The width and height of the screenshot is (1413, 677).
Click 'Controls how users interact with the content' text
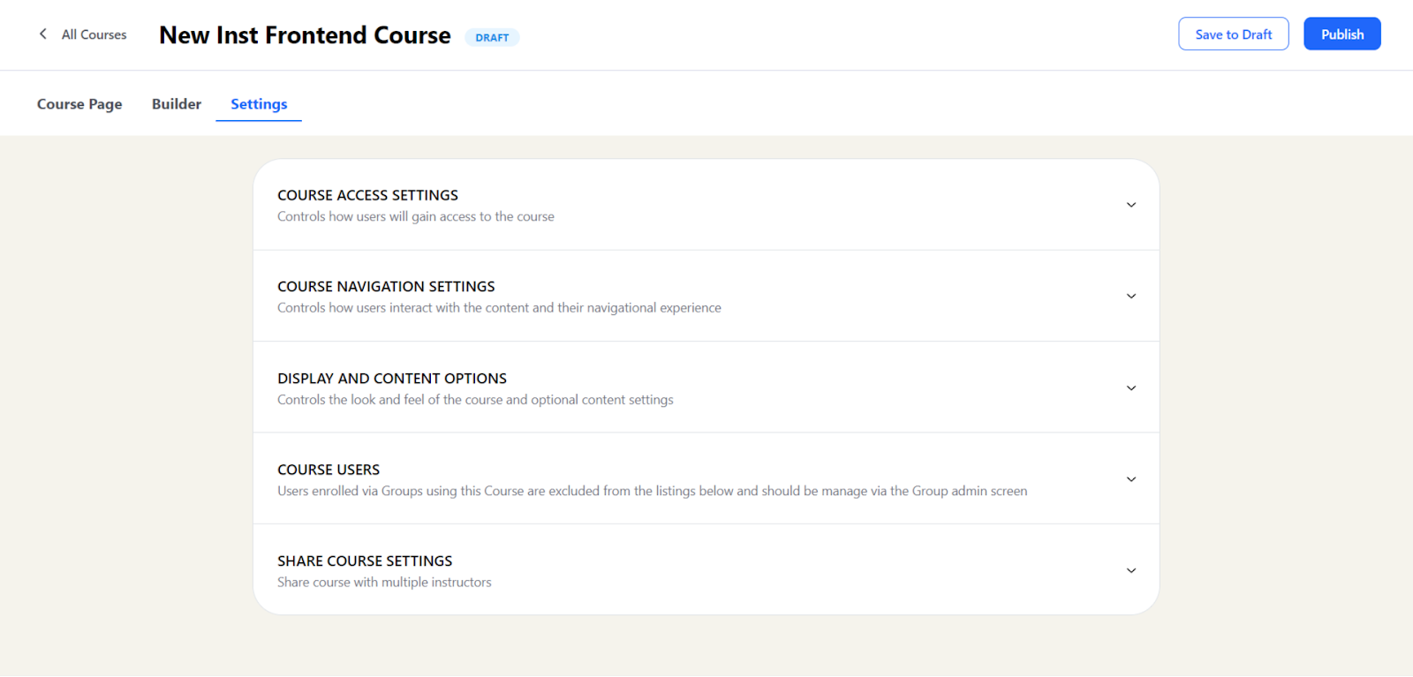tap(499, 308)
